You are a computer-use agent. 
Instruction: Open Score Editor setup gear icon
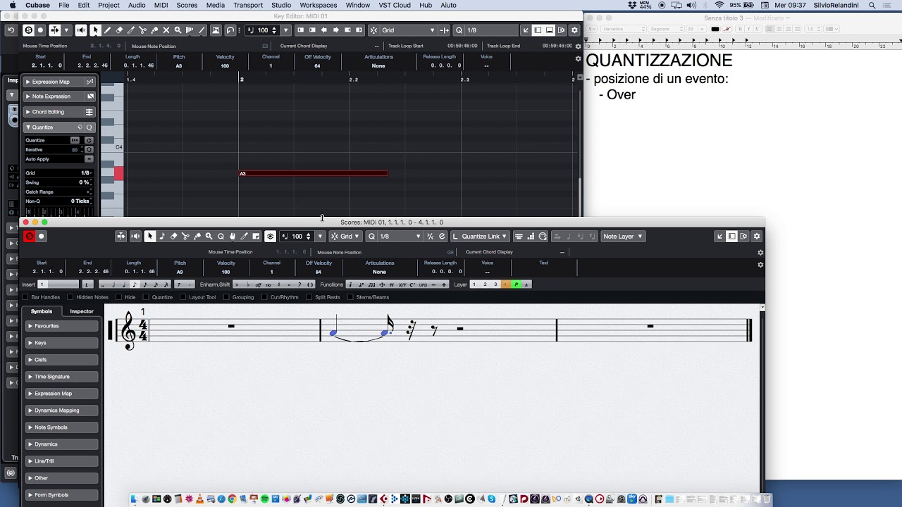coord(757,237)
